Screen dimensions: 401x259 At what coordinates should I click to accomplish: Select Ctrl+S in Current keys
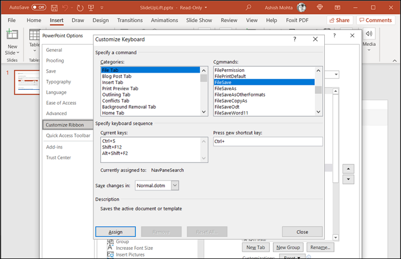pos(151,141)
